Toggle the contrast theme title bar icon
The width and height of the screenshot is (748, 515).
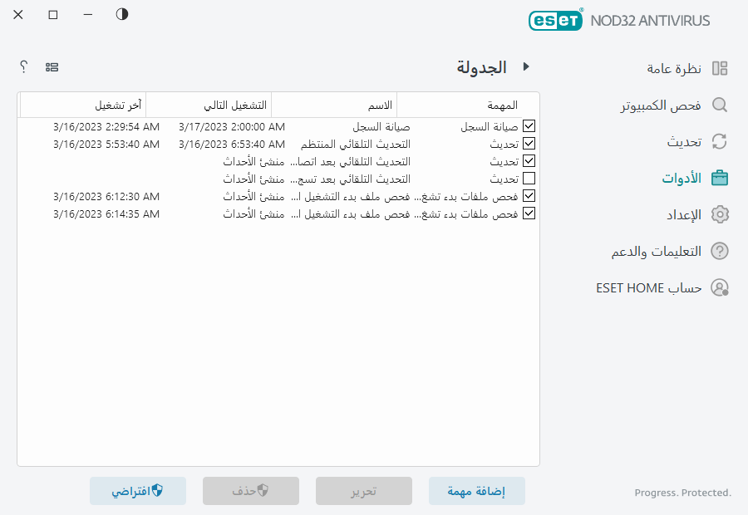pyautogui.click(x=121, y=14)
